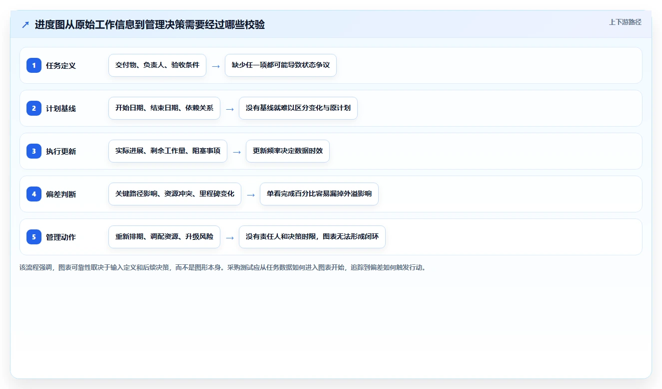The height and width of the screenshot is (389, 662).
Task: Click the 实际进展、剩余工作量、阻塞事项 box
Action: 168,151
